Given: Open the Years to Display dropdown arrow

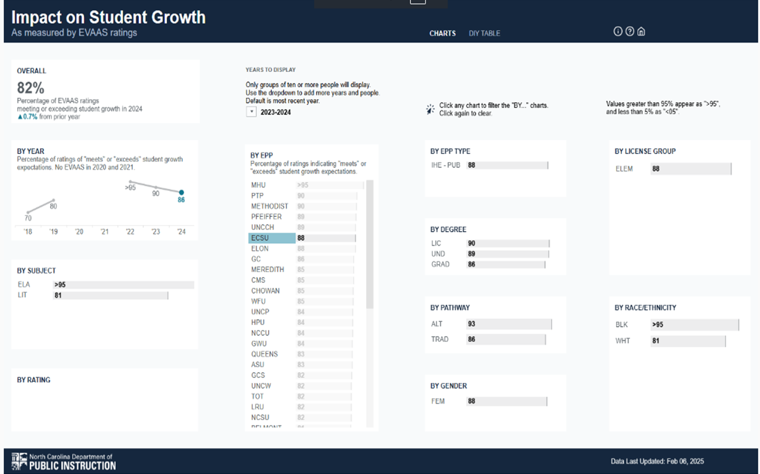Looking at the screenshot, I should click(251, 112).
